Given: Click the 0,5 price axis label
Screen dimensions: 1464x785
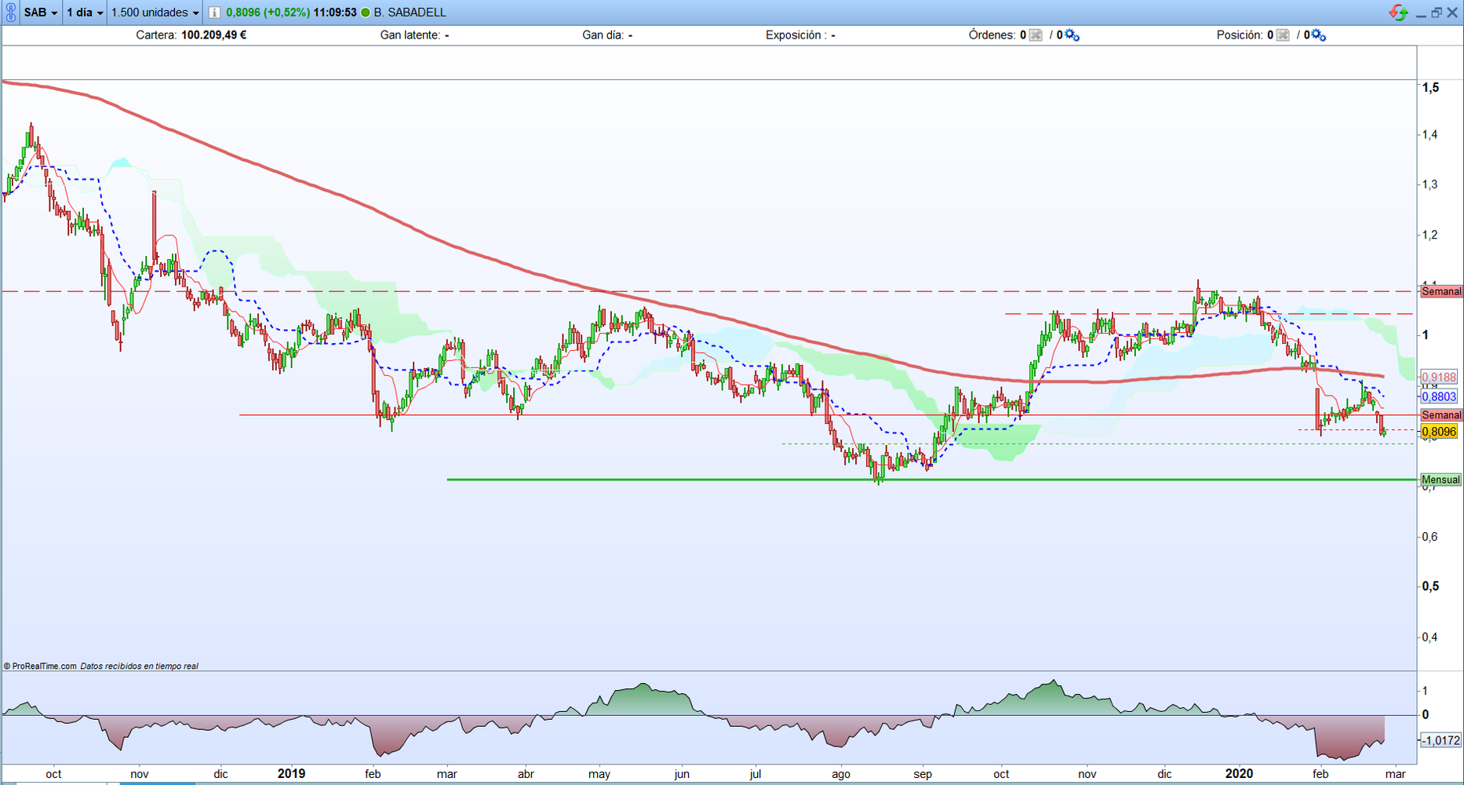Looking at the screenshot, I should [1431, 586].
